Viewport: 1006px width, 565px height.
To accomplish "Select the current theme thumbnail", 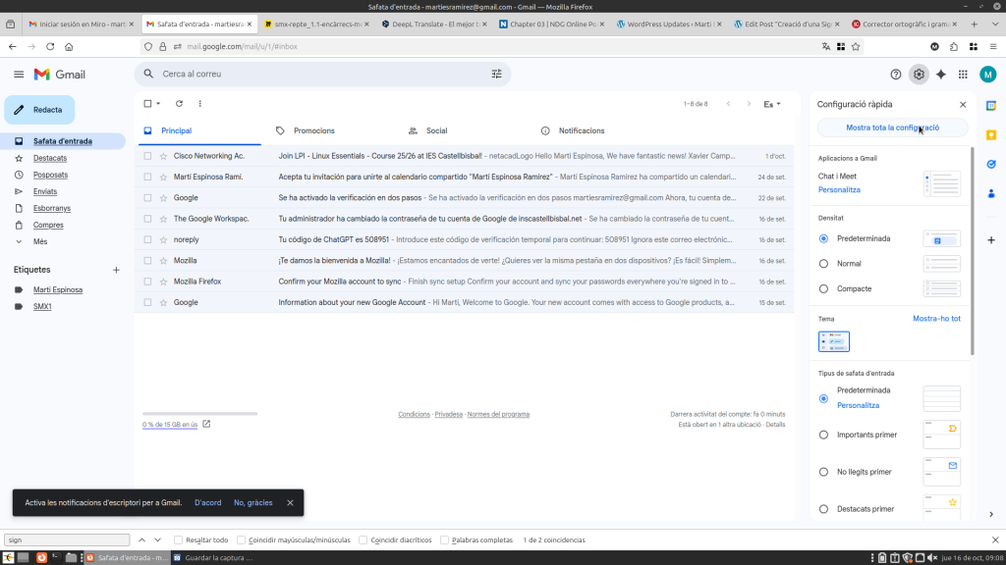I will tap(834, 341).
